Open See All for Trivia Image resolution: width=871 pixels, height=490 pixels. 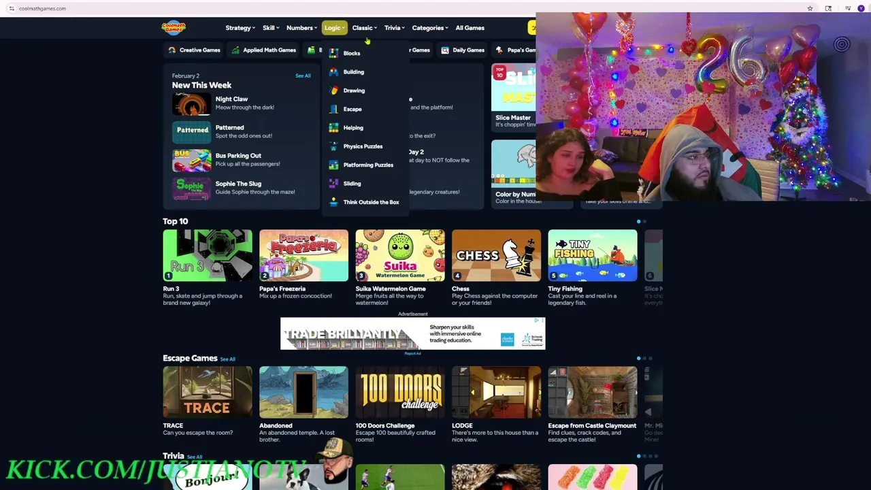195,457
